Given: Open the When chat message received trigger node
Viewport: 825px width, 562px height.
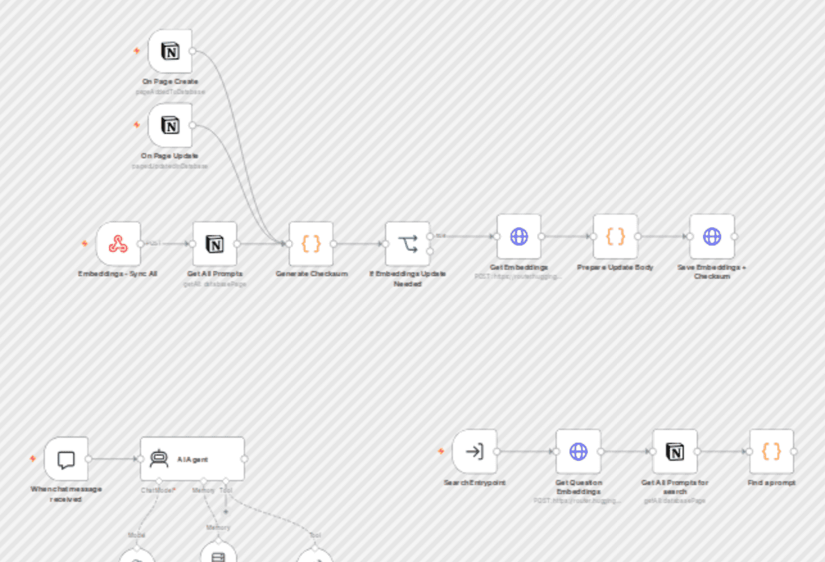Looking at the screenshot, I should (x=66, y=459).
